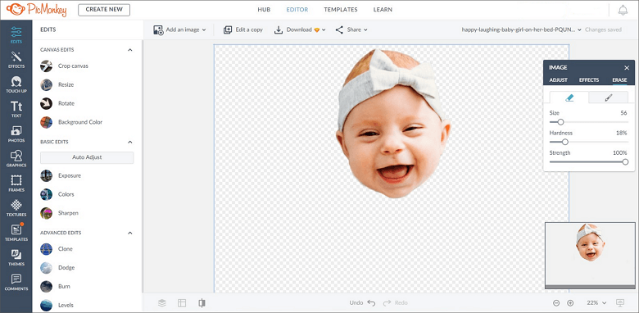Open the Touch Up sidebar tool
This screenshot has width=639, height=313.
click(x=16, y=84)
